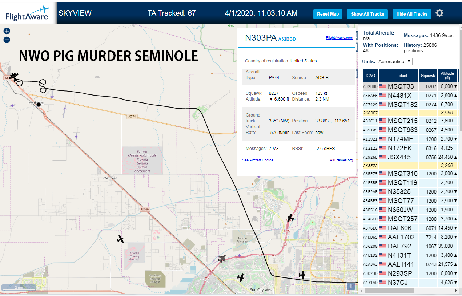Click the altitude 39,000 cell
Screen dimensions: 462x296
[447, 246]
